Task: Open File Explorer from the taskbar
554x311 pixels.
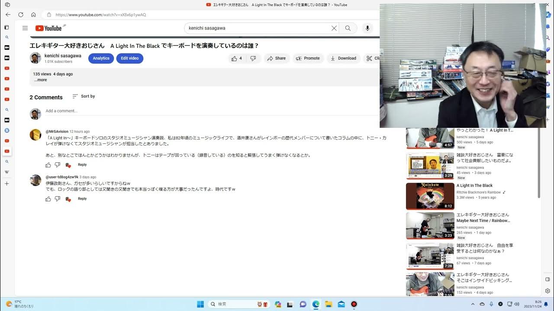Action: [329, 304]
